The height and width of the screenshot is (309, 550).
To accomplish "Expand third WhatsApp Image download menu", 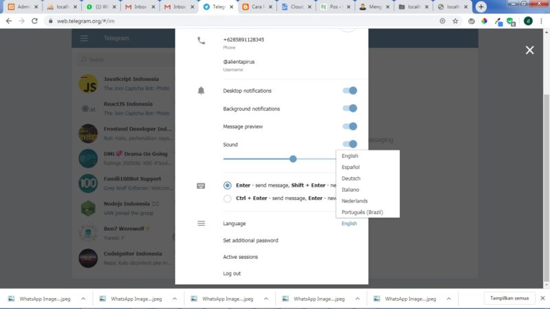I will 266,299.
